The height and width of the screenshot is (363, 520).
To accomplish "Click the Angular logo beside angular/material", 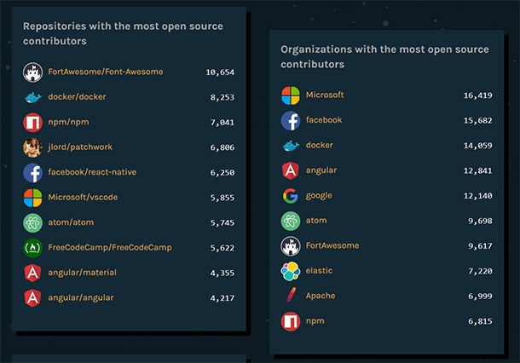I will pyautogui.click(x=32, y=273).
